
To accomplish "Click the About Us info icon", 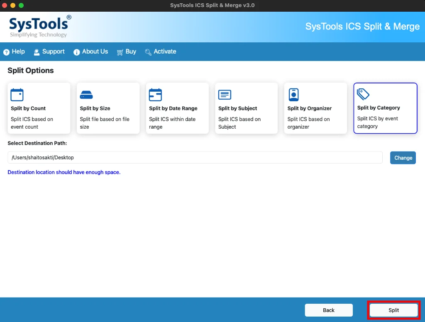I will [x=77, y=52].
